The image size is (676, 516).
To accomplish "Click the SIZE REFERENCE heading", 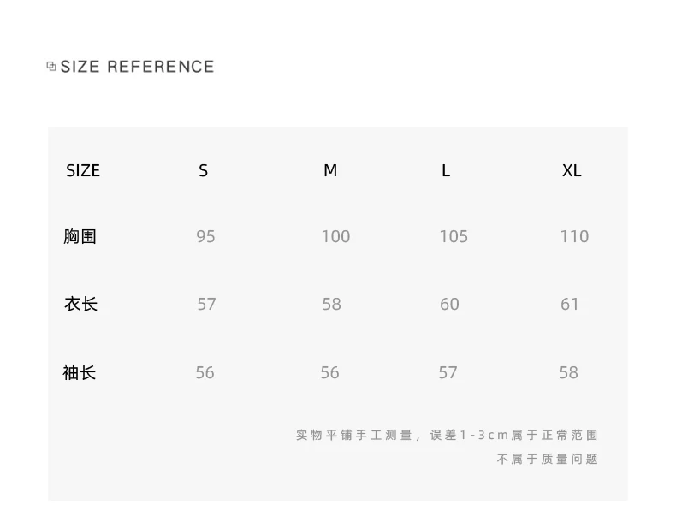I will point(137,67).
